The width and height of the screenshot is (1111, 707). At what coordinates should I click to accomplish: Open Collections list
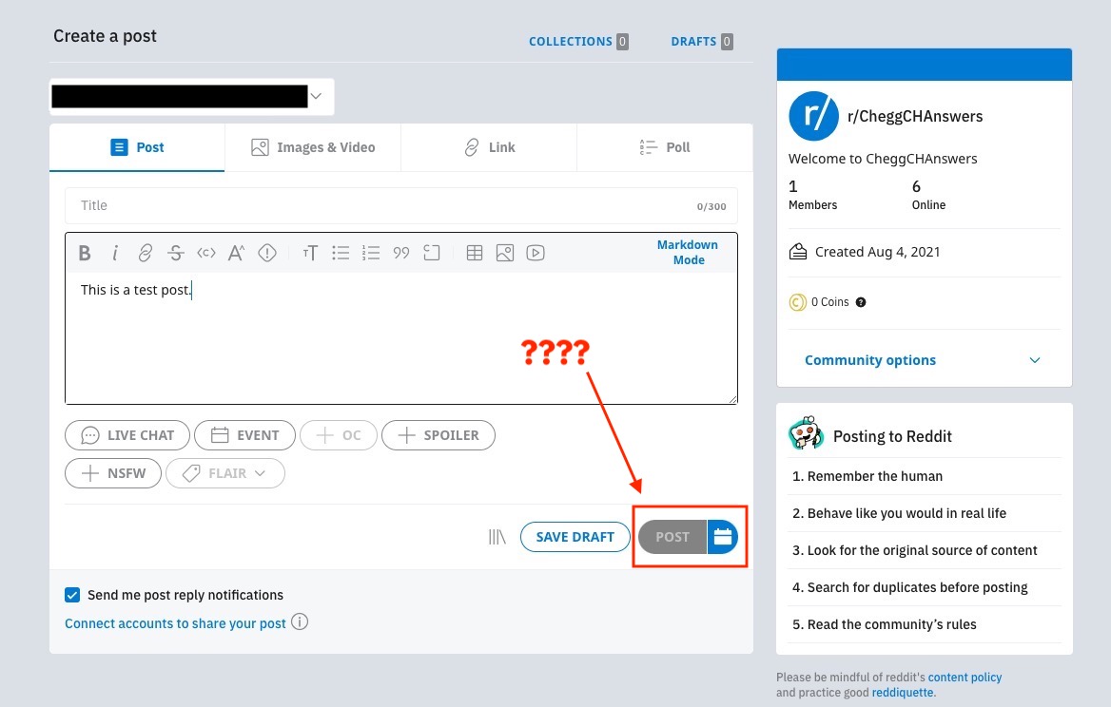(x=578, y=42)
